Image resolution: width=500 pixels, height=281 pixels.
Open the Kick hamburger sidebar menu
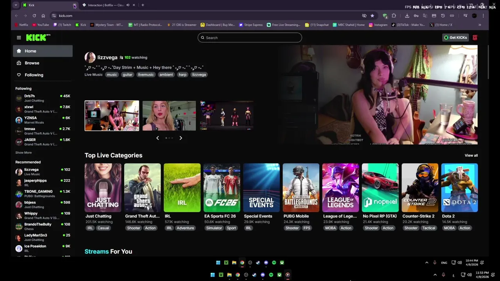pos(19,37)
